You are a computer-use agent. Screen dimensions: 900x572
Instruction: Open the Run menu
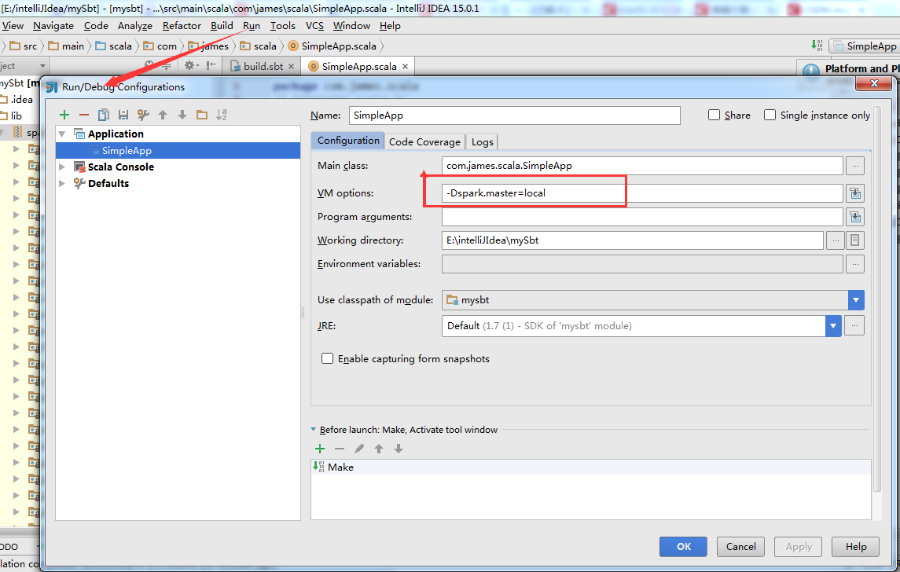pos(252,25)
